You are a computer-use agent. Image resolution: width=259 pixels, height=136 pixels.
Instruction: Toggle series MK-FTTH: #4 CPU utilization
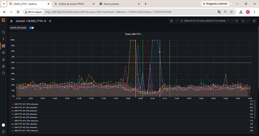click(x=26, y=111)
